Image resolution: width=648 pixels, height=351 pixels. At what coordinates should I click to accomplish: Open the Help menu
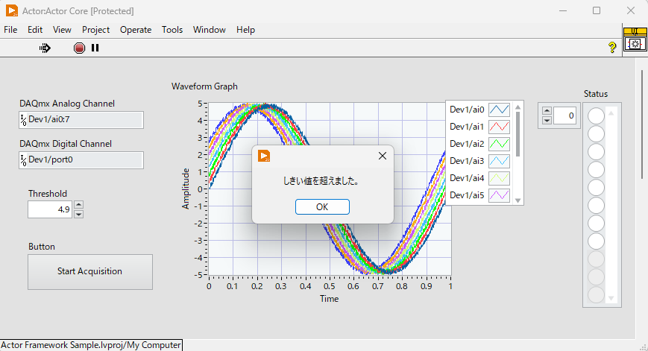pyautogui.click(x=245, y=30)
